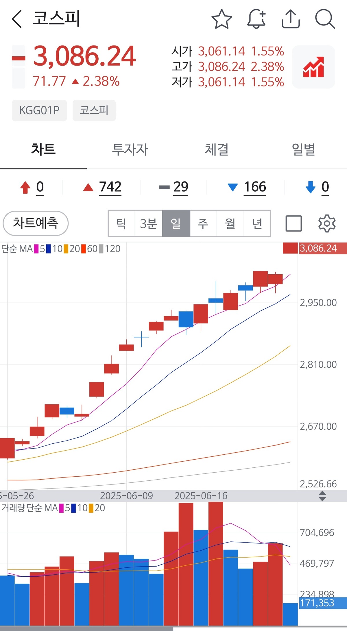
Task: Expand the falling stocks count 166
Action: (x=254, y=187)
